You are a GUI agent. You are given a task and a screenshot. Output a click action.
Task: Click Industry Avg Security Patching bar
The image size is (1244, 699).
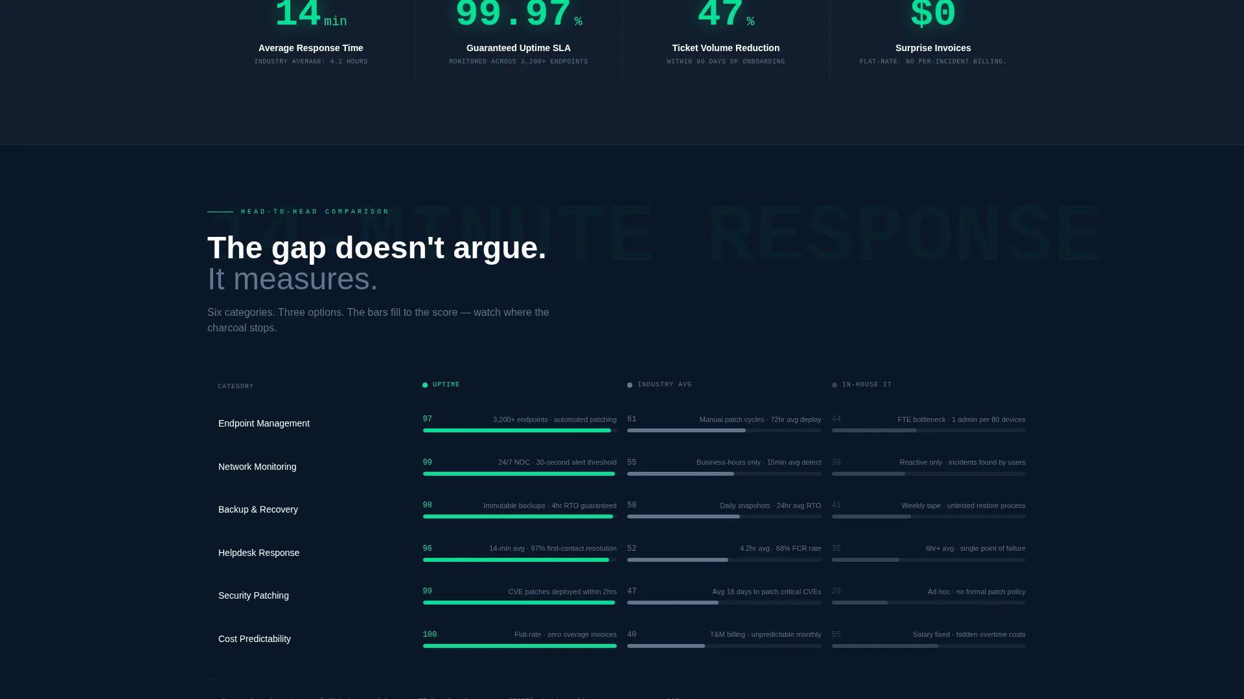pos(724,603)
